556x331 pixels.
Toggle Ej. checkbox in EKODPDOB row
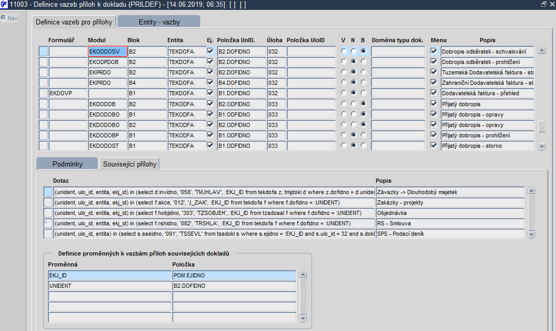click(210, 61)
